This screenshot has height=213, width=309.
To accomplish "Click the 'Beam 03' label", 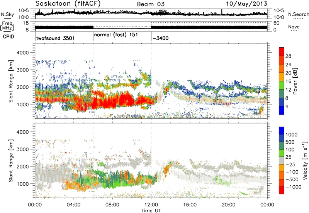I will coord(151,4).
